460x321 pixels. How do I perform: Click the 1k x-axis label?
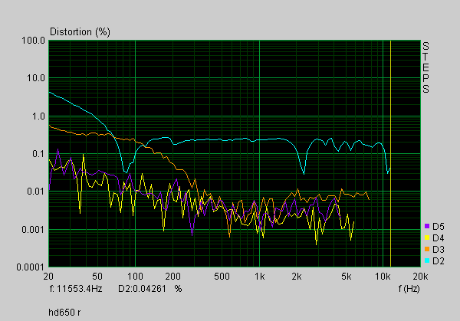point(259,276)
